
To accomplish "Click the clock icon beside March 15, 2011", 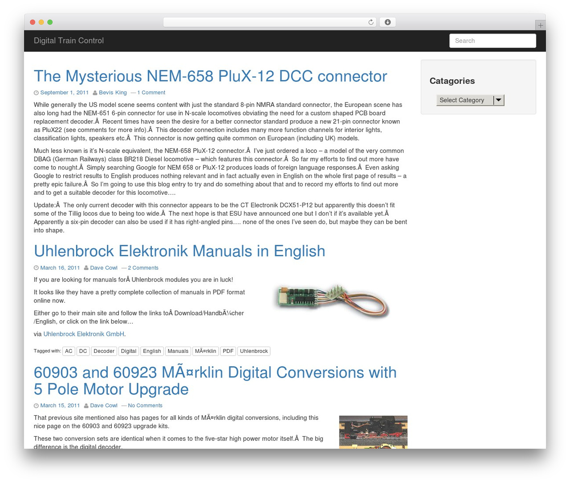I will point(36,405).
